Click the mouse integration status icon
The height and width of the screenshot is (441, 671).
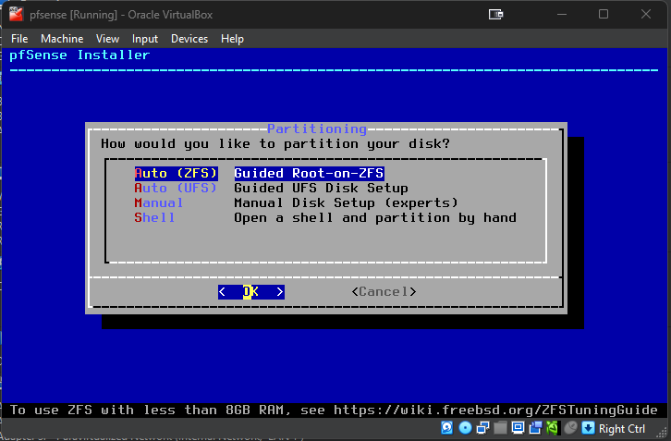[x=570, y=428]
